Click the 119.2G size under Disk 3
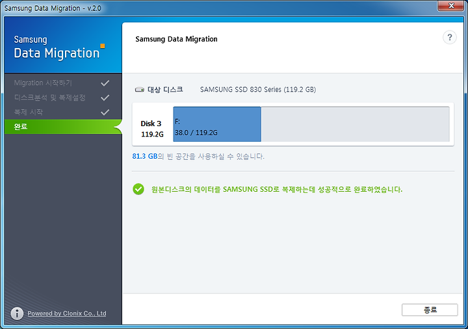 [x=152, y=135]
